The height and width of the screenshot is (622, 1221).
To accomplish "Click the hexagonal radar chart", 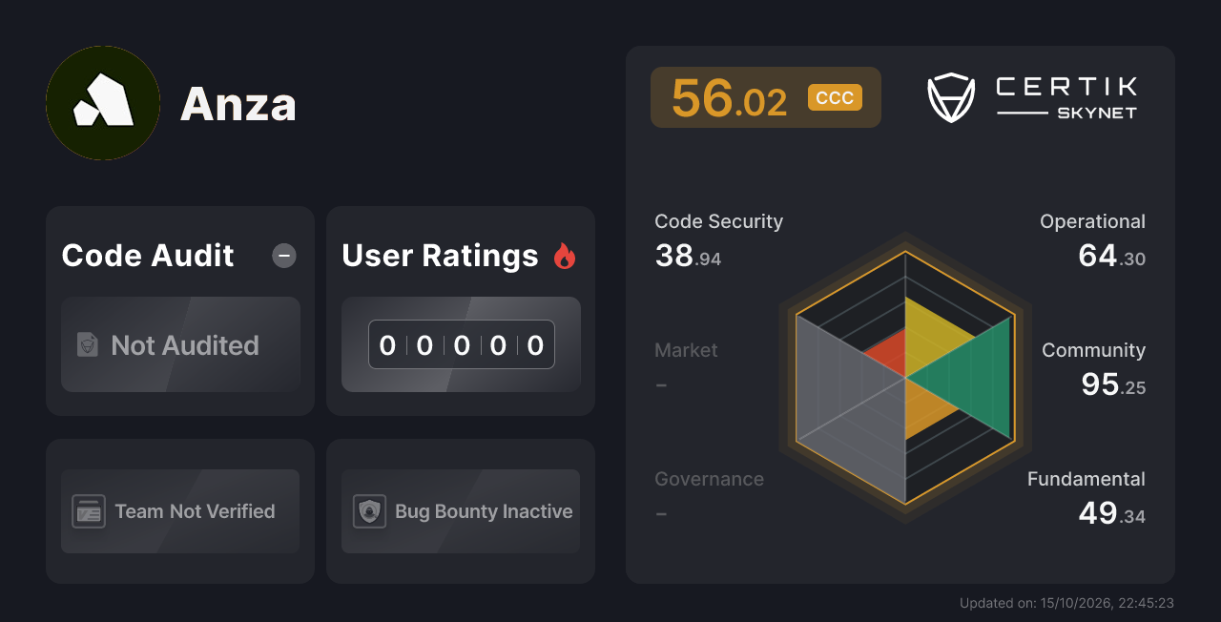I will pyautogui.click(x=905, y=378).
